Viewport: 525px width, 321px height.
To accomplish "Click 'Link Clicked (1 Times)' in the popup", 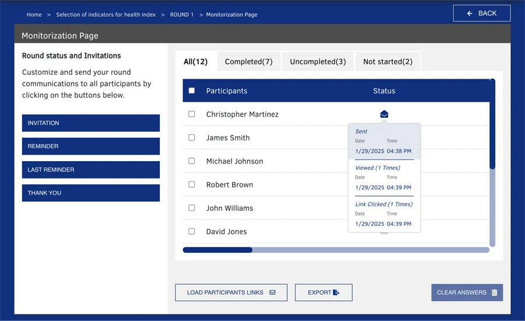I will click(x=384, y=204).
